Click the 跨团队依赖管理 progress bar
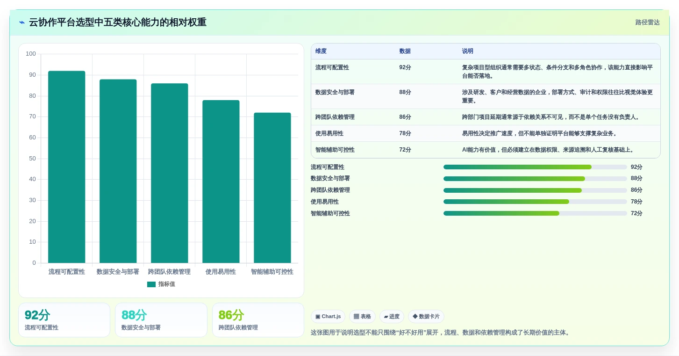This screenshot has height=356, width=679. [x=535, y=190]
